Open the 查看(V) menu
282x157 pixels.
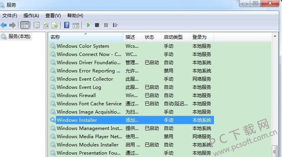(x=53, y=16)
